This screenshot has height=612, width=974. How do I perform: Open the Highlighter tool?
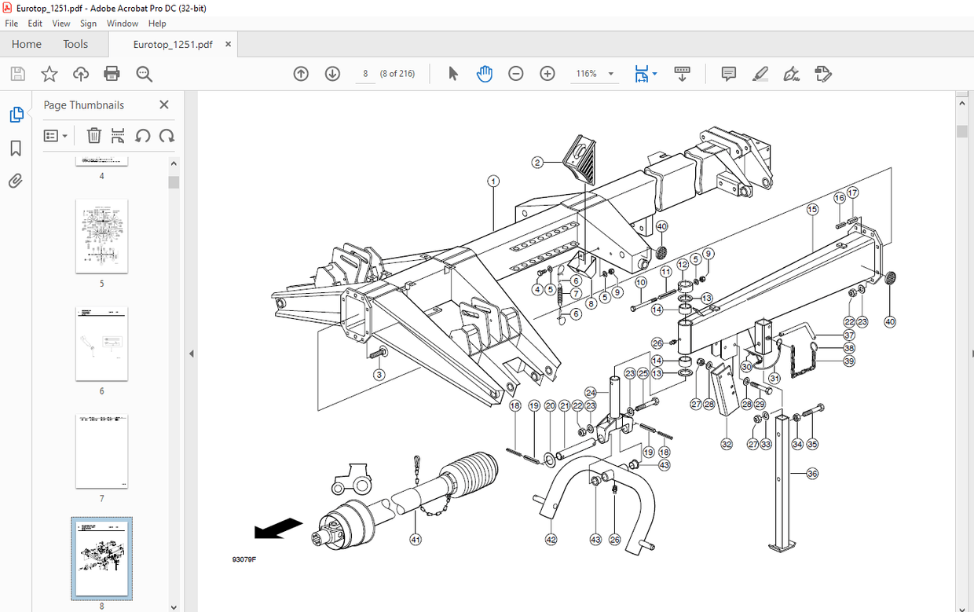point(760,73)
